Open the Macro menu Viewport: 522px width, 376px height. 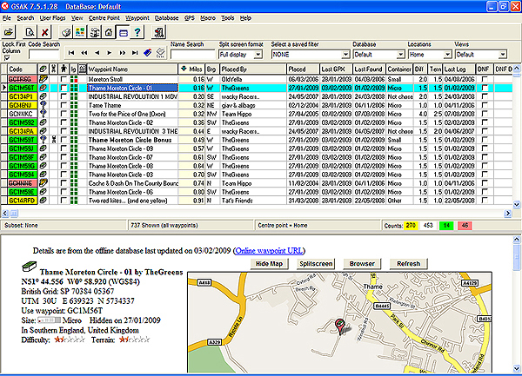point(208,18)
